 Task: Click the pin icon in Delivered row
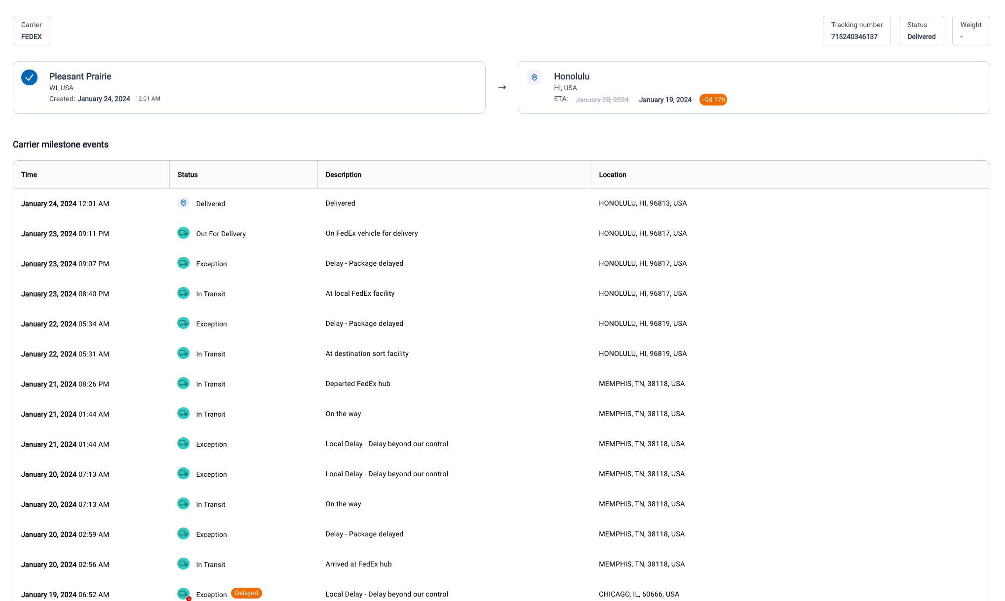pyautogui.click(x=183, y=203)
